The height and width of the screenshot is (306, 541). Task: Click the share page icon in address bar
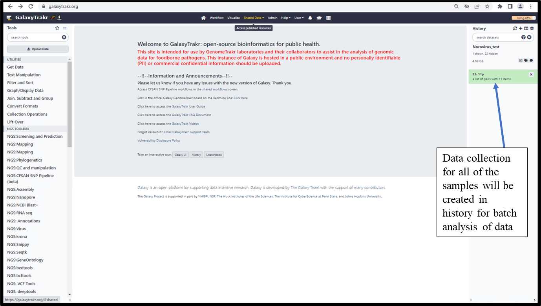tap(477, 6)
